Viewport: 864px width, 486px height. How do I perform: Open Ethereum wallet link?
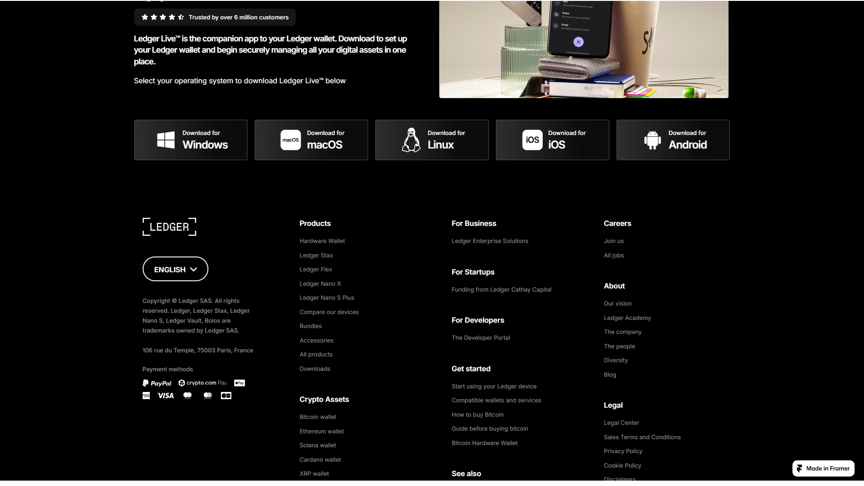click(x=322, y=432)
